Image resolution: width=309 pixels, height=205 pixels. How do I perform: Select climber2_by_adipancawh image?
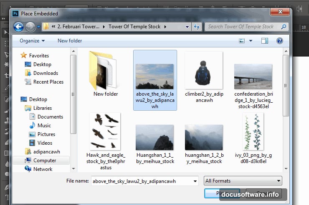click(204, 77)
